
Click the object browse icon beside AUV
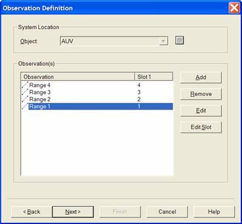pyautogui.click(x=179, y=40)
